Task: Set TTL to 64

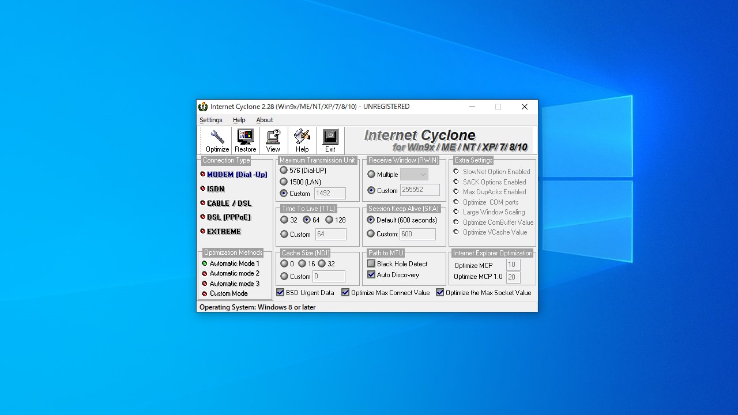Action: pyautogui.click(x=307, y=220)
